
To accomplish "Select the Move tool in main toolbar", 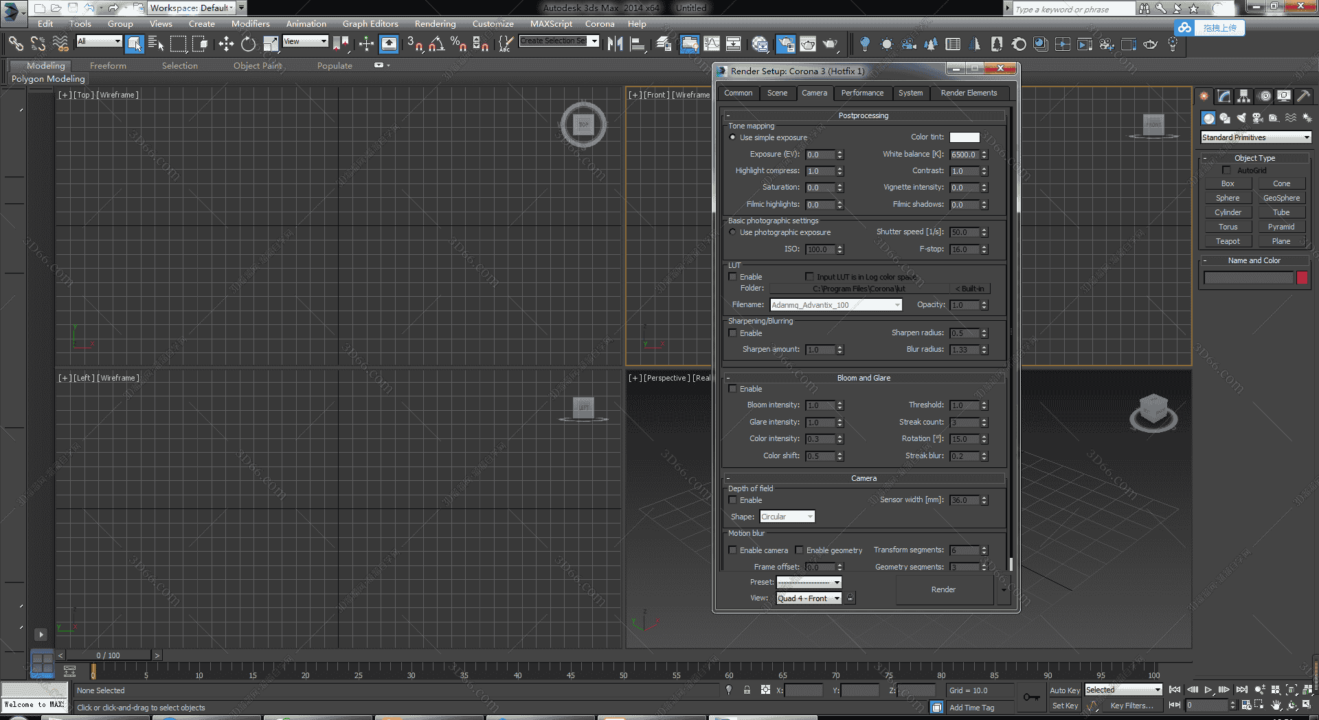I will coord(226,45).
